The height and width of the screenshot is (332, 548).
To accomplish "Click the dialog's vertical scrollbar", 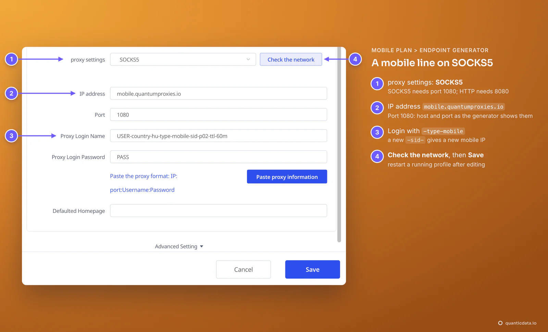I will 339,144.
